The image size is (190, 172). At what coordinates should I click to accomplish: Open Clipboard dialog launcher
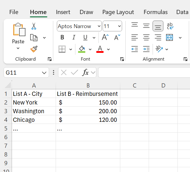coord(50,59)
